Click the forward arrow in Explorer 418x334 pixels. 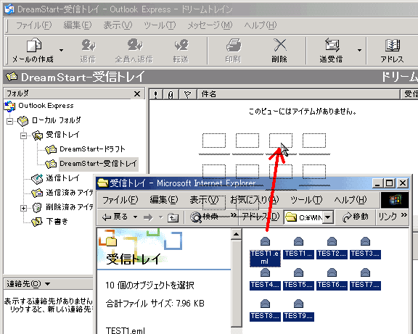tap(148, 217)
